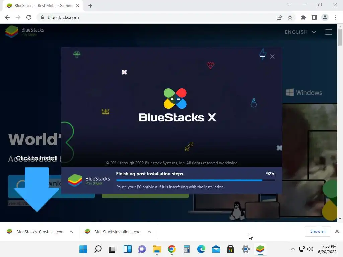Click the Windows platform label on page
343x257 pixels.
tap(303, 93)
